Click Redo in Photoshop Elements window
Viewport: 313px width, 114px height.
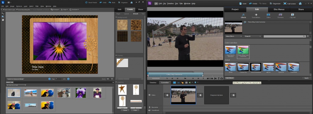click(x=112, y=2)
